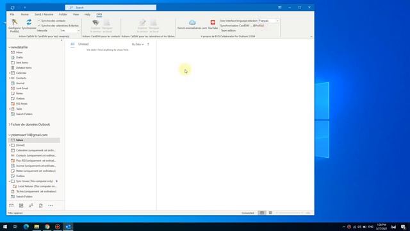The image size is (410, 231).
Task: Select the Journal folder under newdatafile
Action: click(20, 83)
